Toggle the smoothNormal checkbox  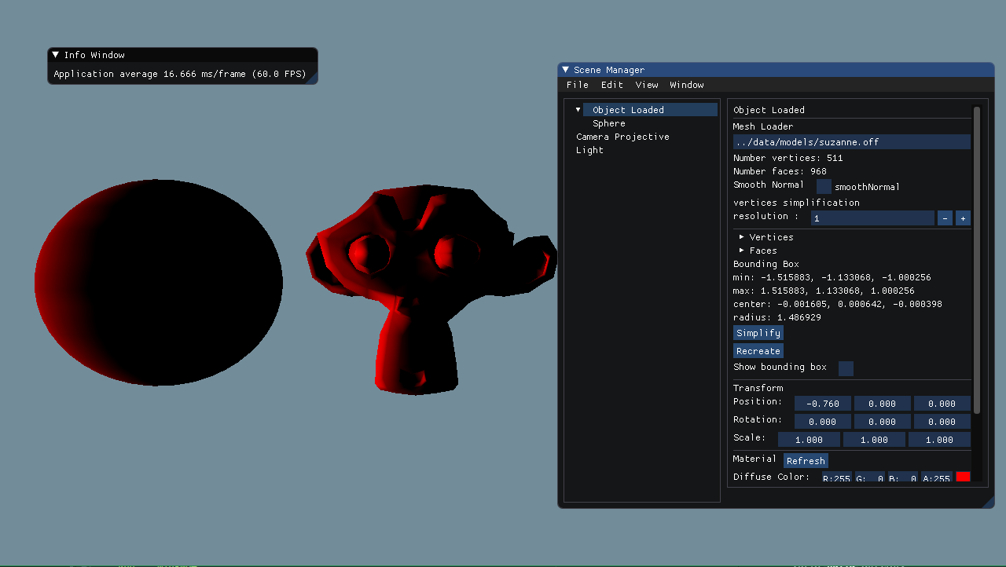click(x=824, y=186)
